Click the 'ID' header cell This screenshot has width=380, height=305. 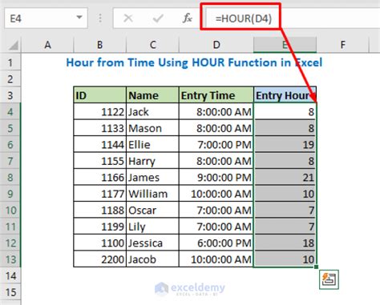pyautogui.click(x=99, y=95)
